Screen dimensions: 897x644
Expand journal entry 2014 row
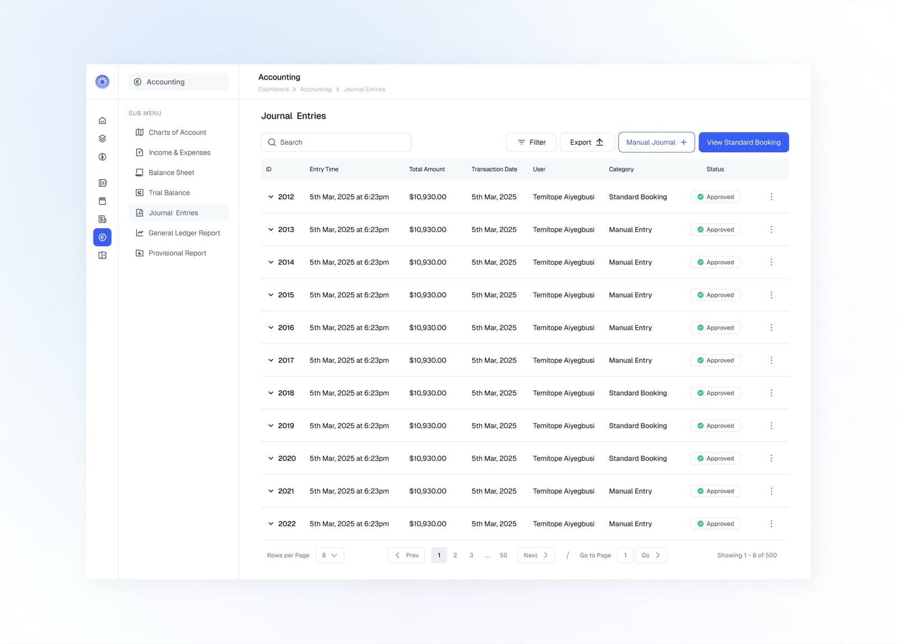(271, 262)
